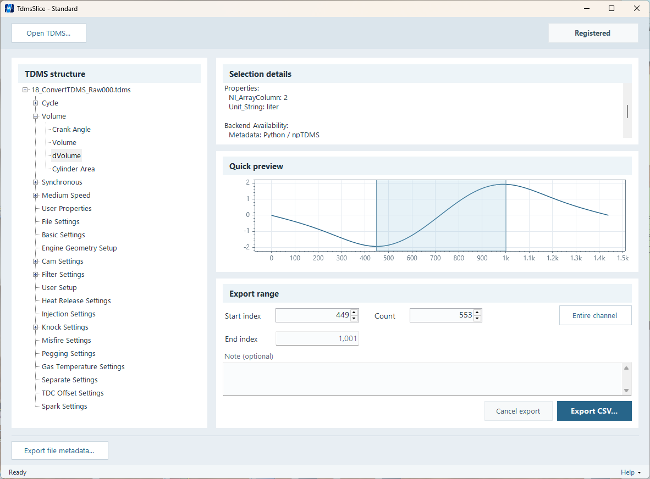
Task: Click the selection start line in preview
Action: click(x=376, y=215)
